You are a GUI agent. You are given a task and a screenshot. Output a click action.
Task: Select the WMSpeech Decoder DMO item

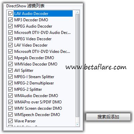(x=37, y=115)
